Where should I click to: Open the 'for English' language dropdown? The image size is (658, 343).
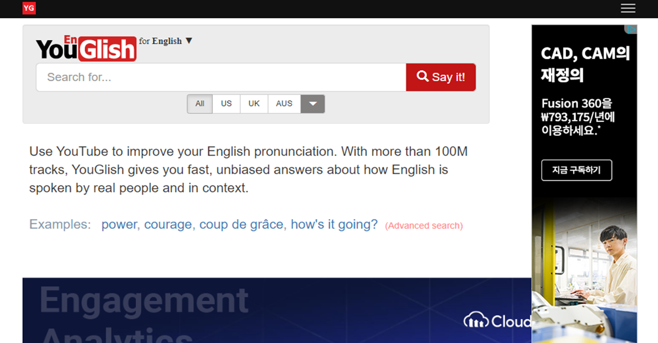[x=166, y=41]
